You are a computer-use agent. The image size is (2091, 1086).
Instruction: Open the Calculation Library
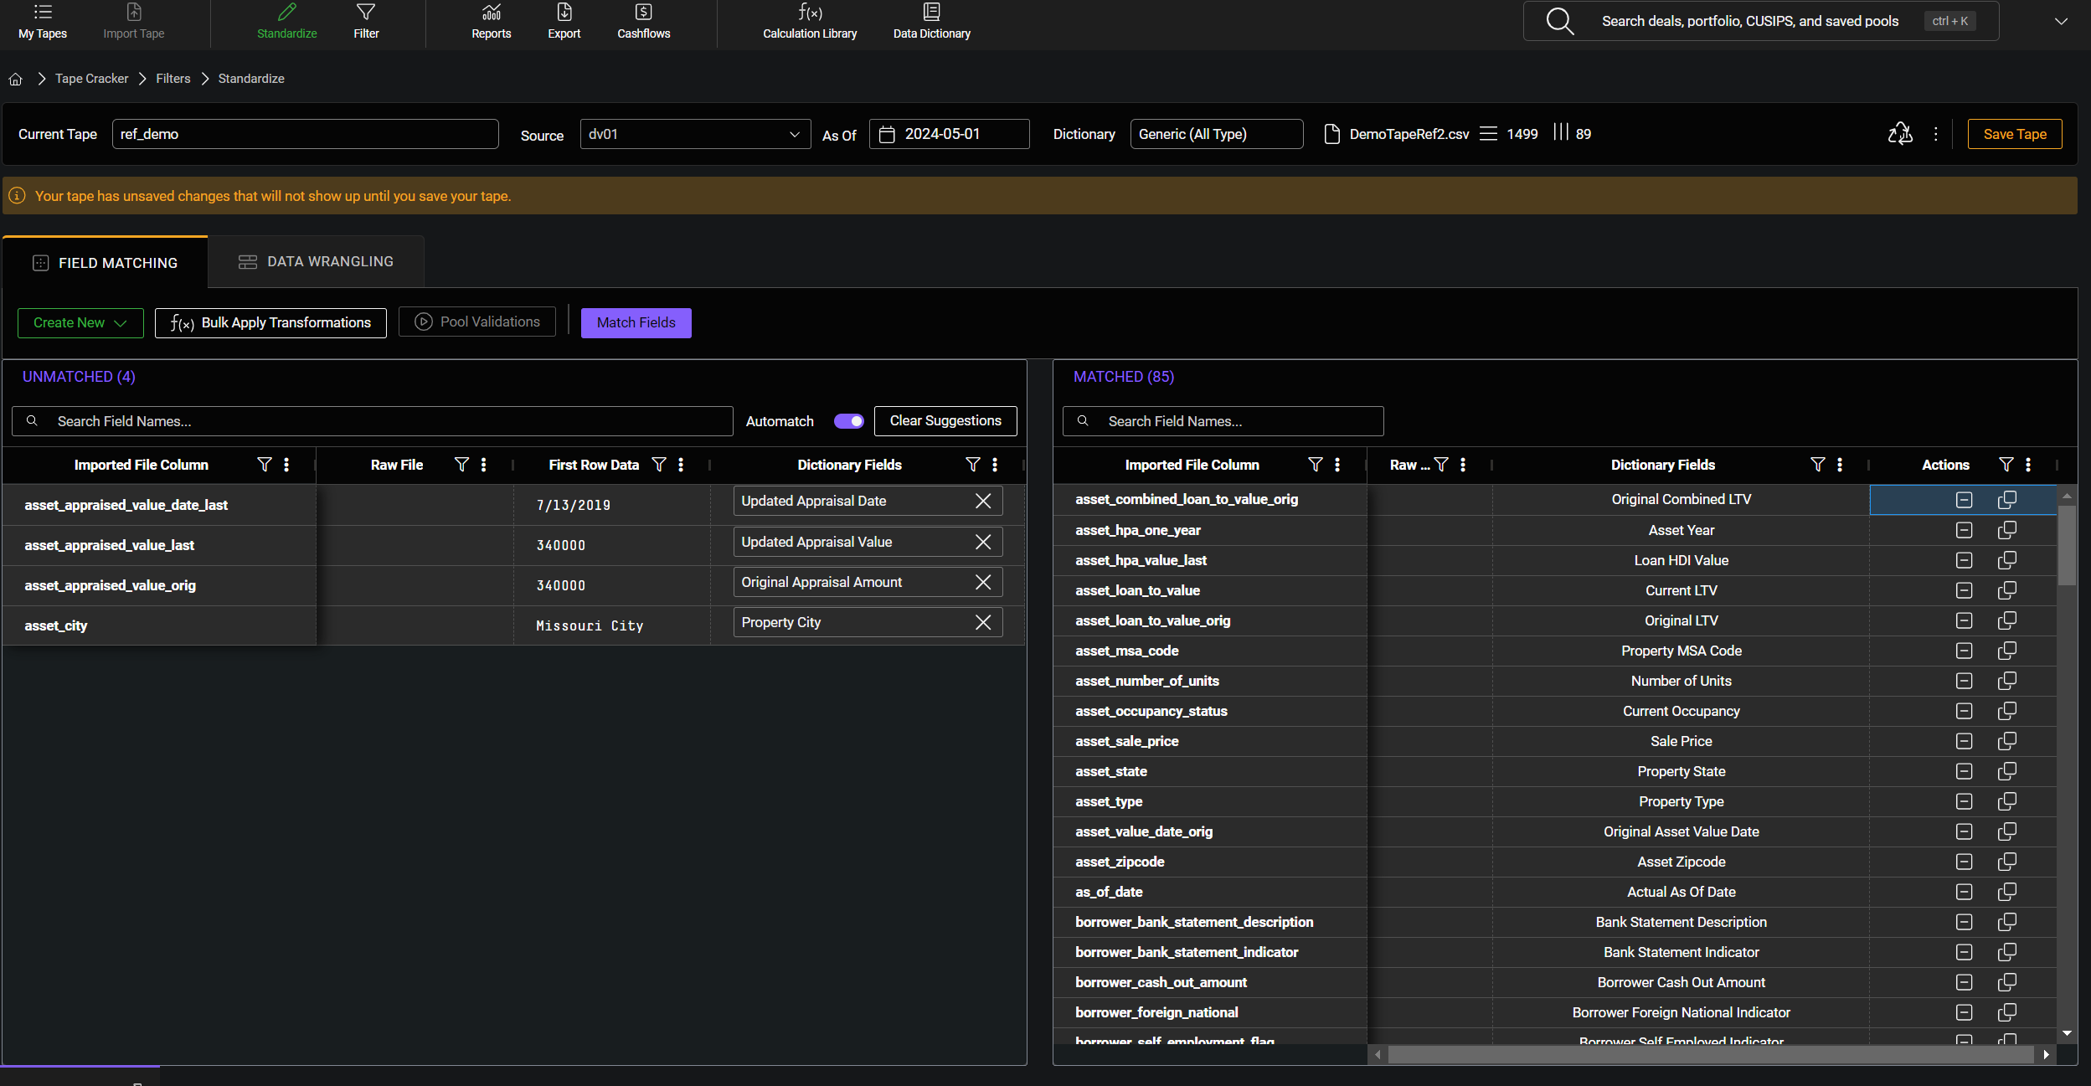[809, 21]
